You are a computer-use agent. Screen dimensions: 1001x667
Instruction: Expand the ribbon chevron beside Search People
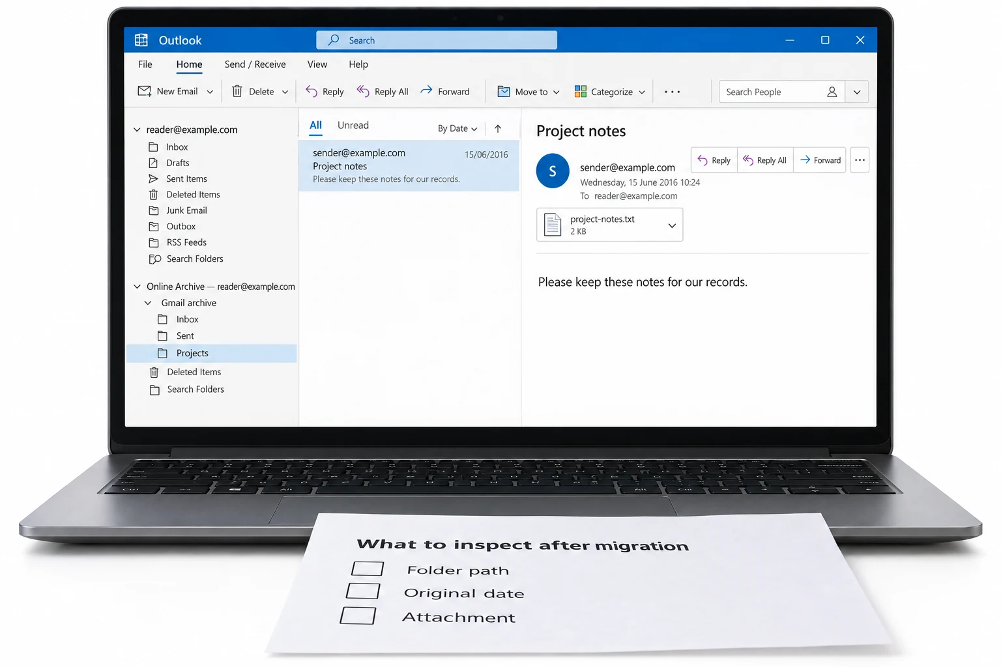tap(857, 92)
